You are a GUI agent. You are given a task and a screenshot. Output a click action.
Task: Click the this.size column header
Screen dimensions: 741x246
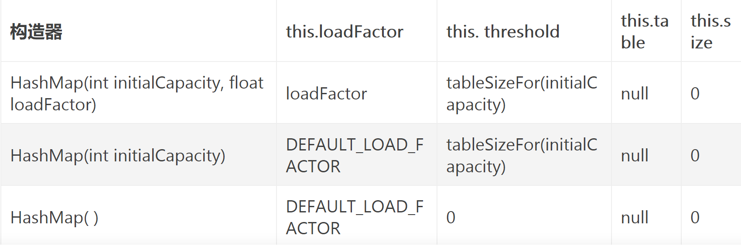tap(710, 32)
